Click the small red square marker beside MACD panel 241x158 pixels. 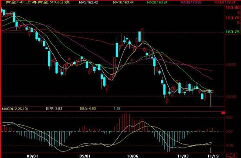(223, 113)
